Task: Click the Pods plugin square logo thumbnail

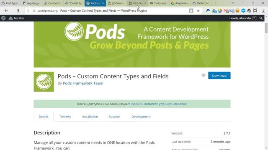Action: click(44, 82)
